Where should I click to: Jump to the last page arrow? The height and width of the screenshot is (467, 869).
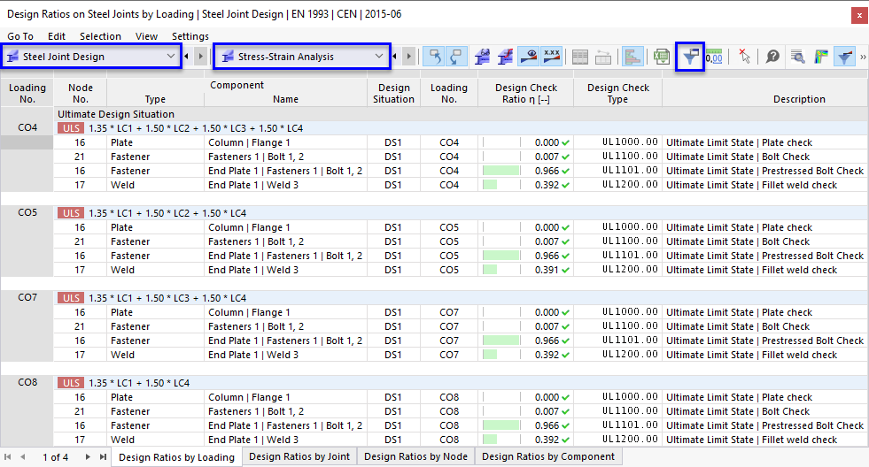click(x=103, y=457)
